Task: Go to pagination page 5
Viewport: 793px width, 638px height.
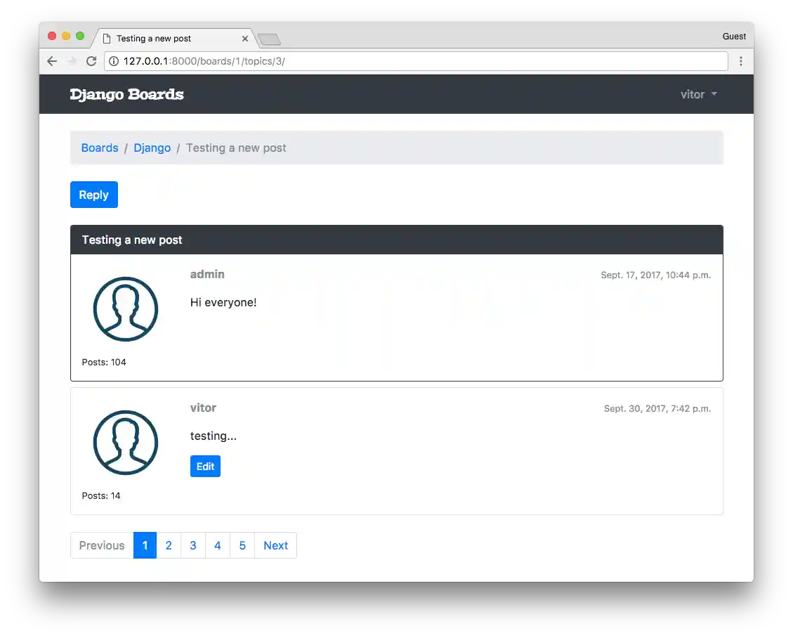Action: point(242,545)
